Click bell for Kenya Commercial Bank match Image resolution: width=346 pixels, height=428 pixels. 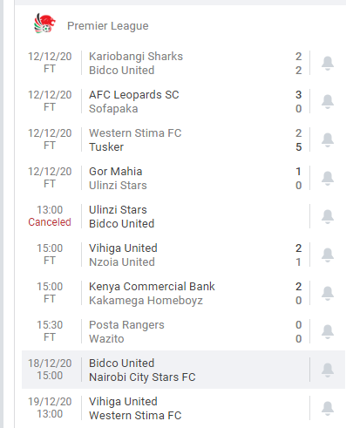328,293
